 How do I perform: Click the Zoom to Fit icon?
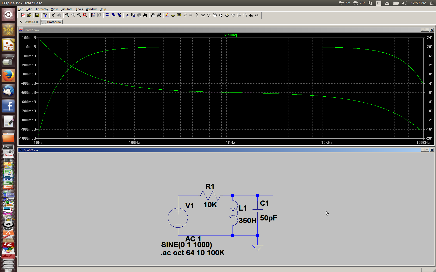(85, 15)
